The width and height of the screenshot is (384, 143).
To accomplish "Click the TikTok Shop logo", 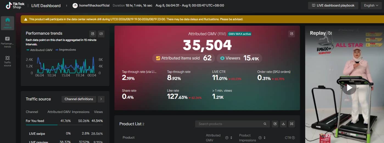I will click(x=15, y=5).
